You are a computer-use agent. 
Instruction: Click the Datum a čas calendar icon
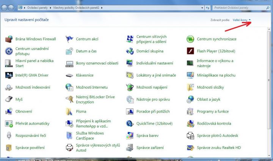69,51
